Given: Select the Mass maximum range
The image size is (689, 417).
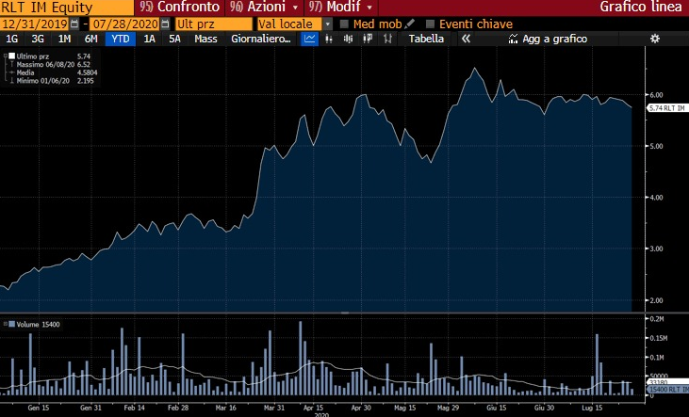Looking at the screenshot, I should 205,39.
